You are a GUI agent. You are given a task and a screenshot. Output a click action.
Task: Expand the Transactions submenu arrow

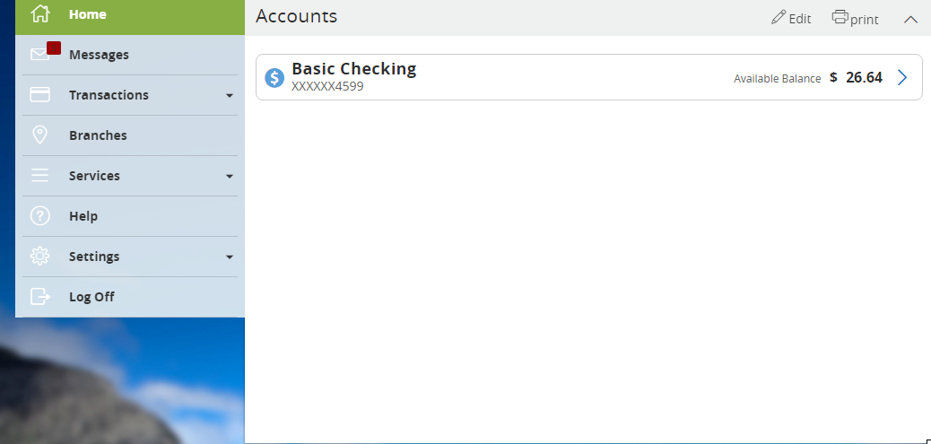point(230,96)
